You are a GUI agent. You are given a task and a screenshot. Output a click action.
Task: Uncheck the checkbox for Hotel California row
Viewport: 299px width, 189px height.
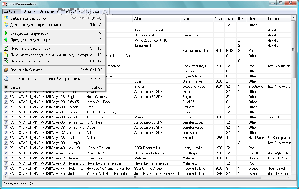[x=6, y=97]
